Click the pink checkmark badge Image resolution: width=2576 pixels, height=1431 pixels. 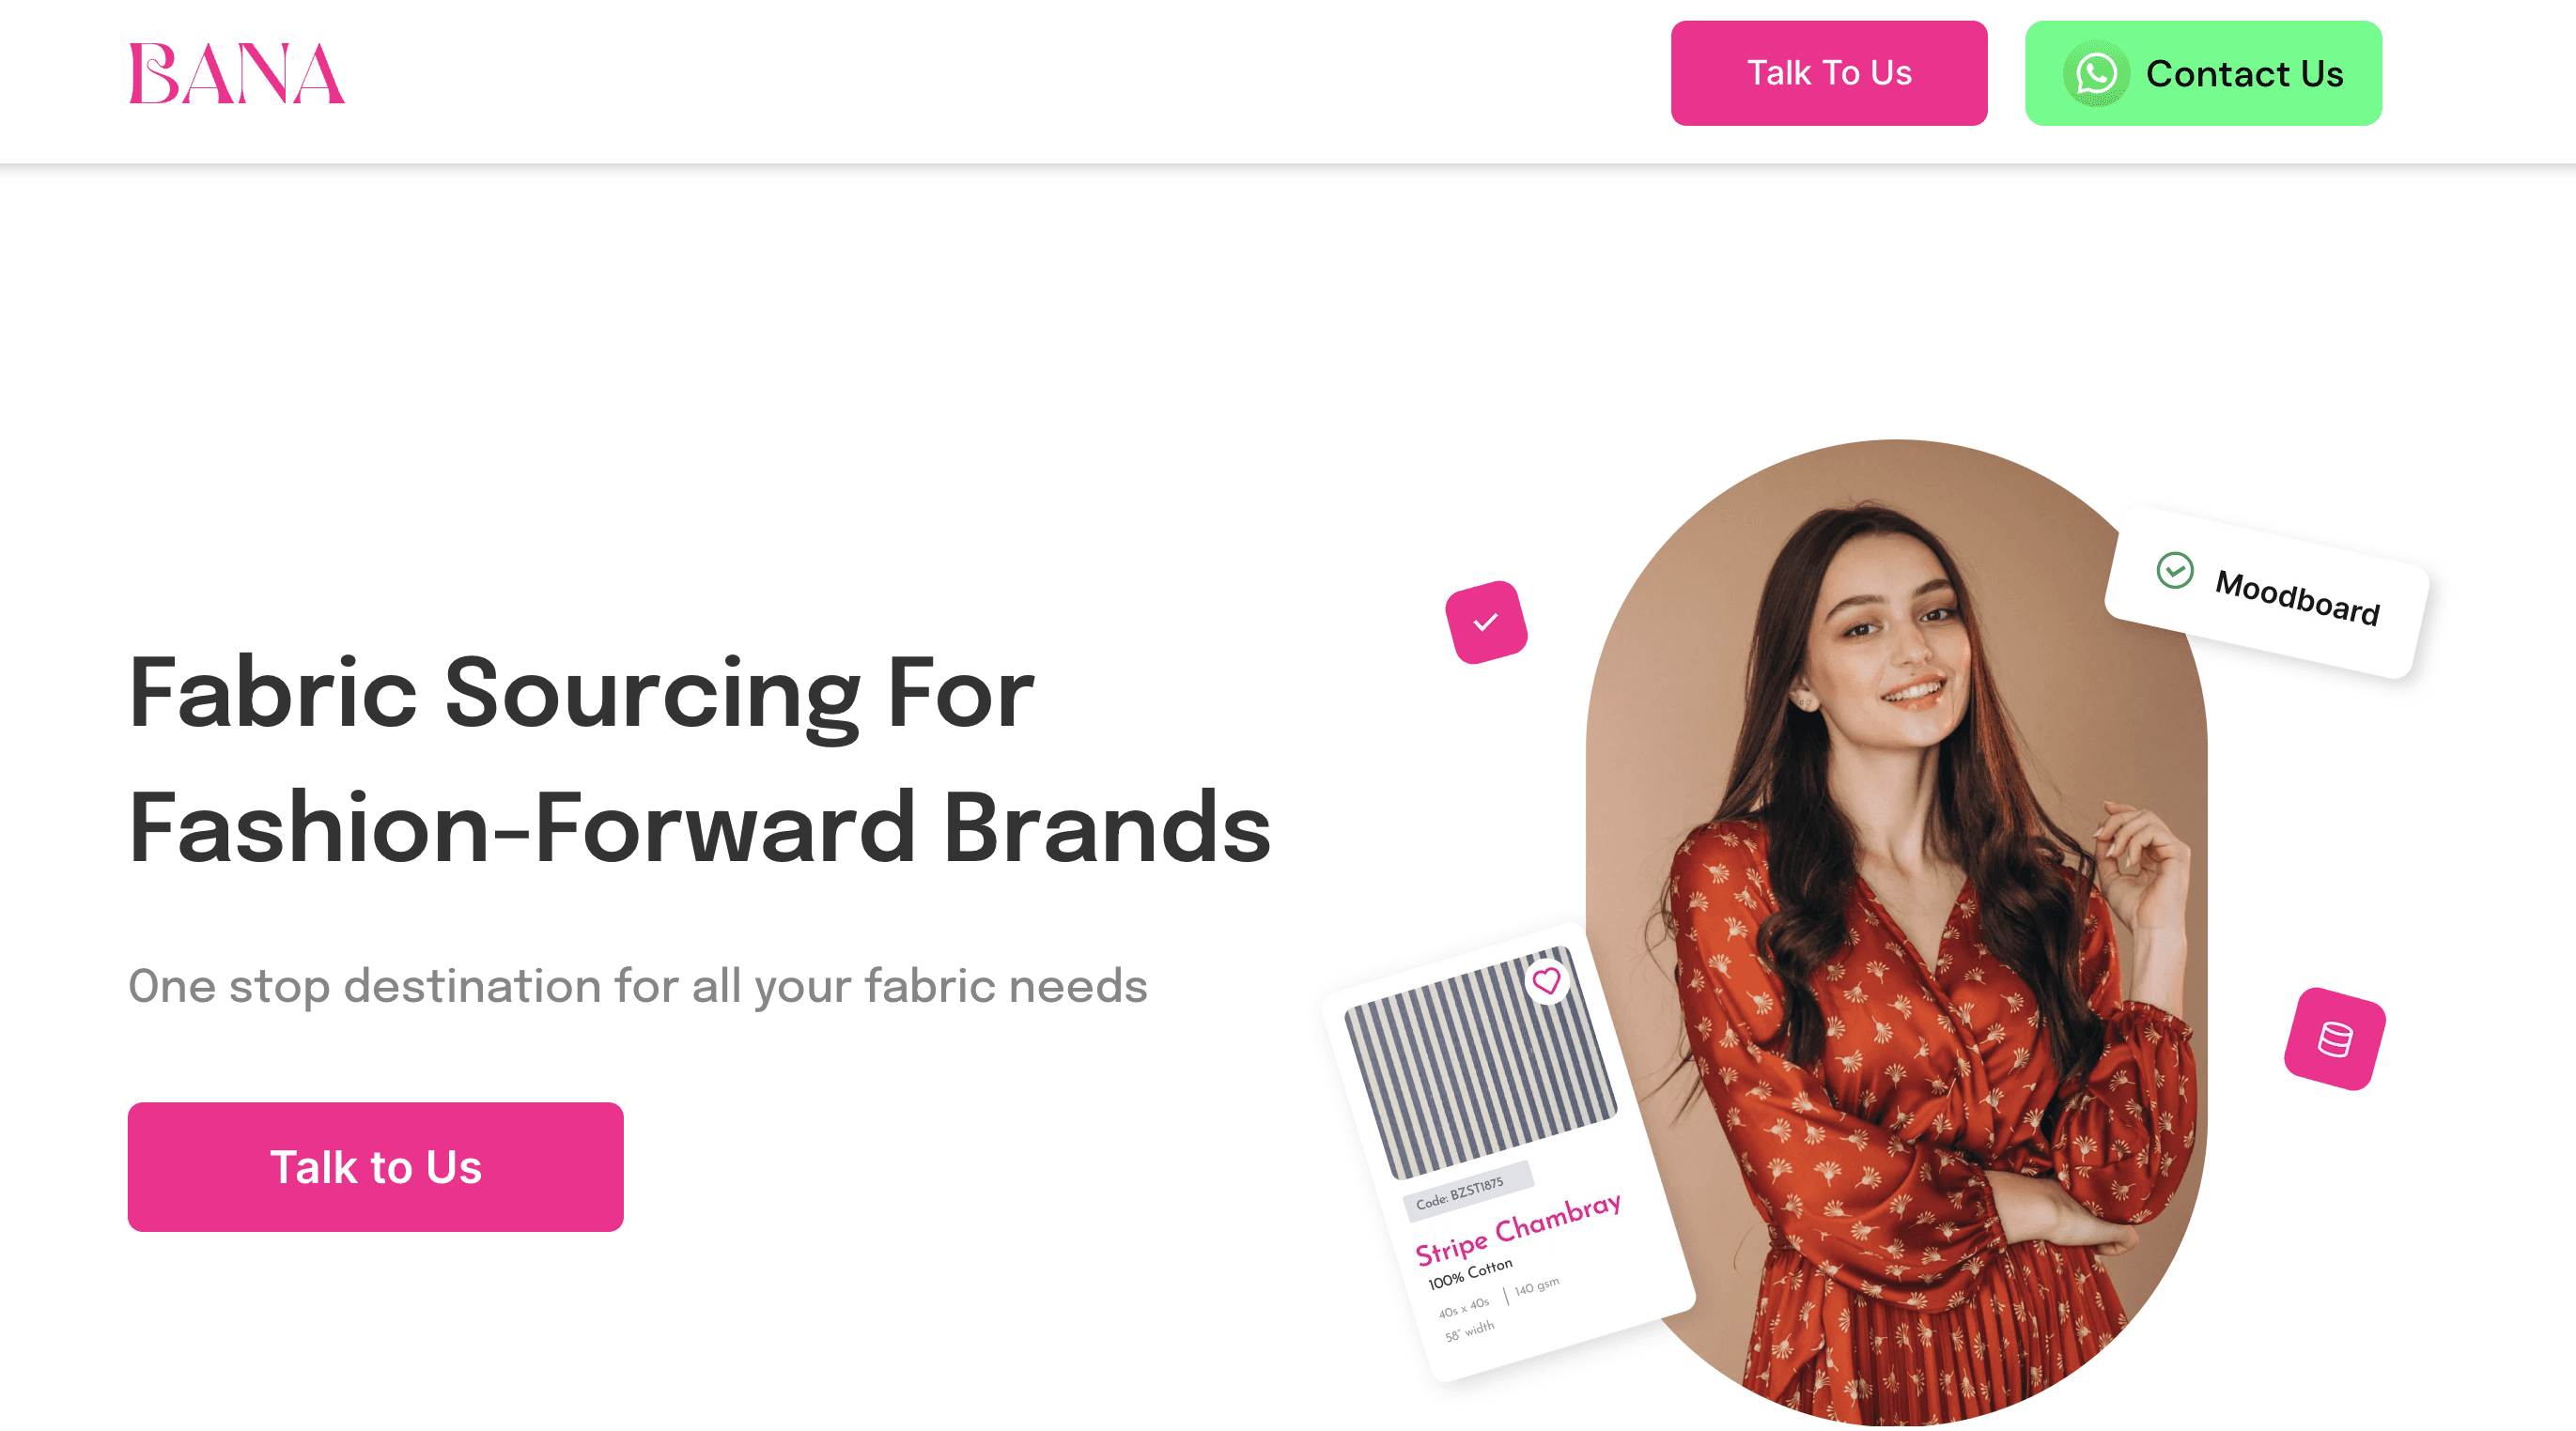click(1486, 622)
